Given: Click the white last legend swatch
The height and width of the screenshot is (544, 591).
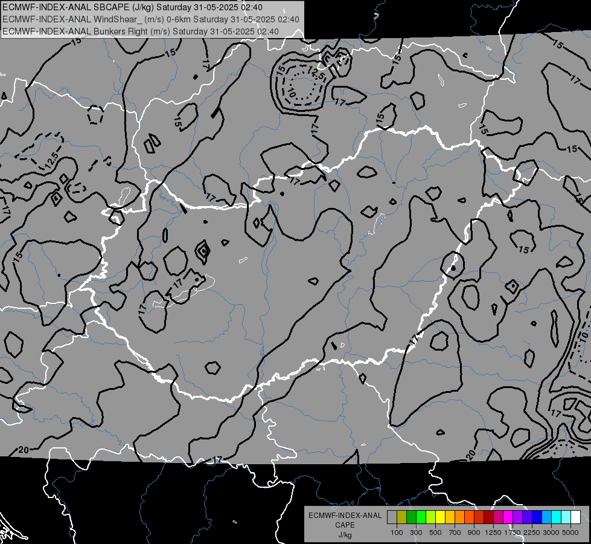Looking at the screenshot, I should pos(575,517).
